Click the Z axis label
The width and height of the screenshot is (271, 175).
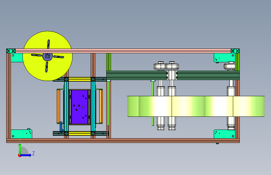33,153
